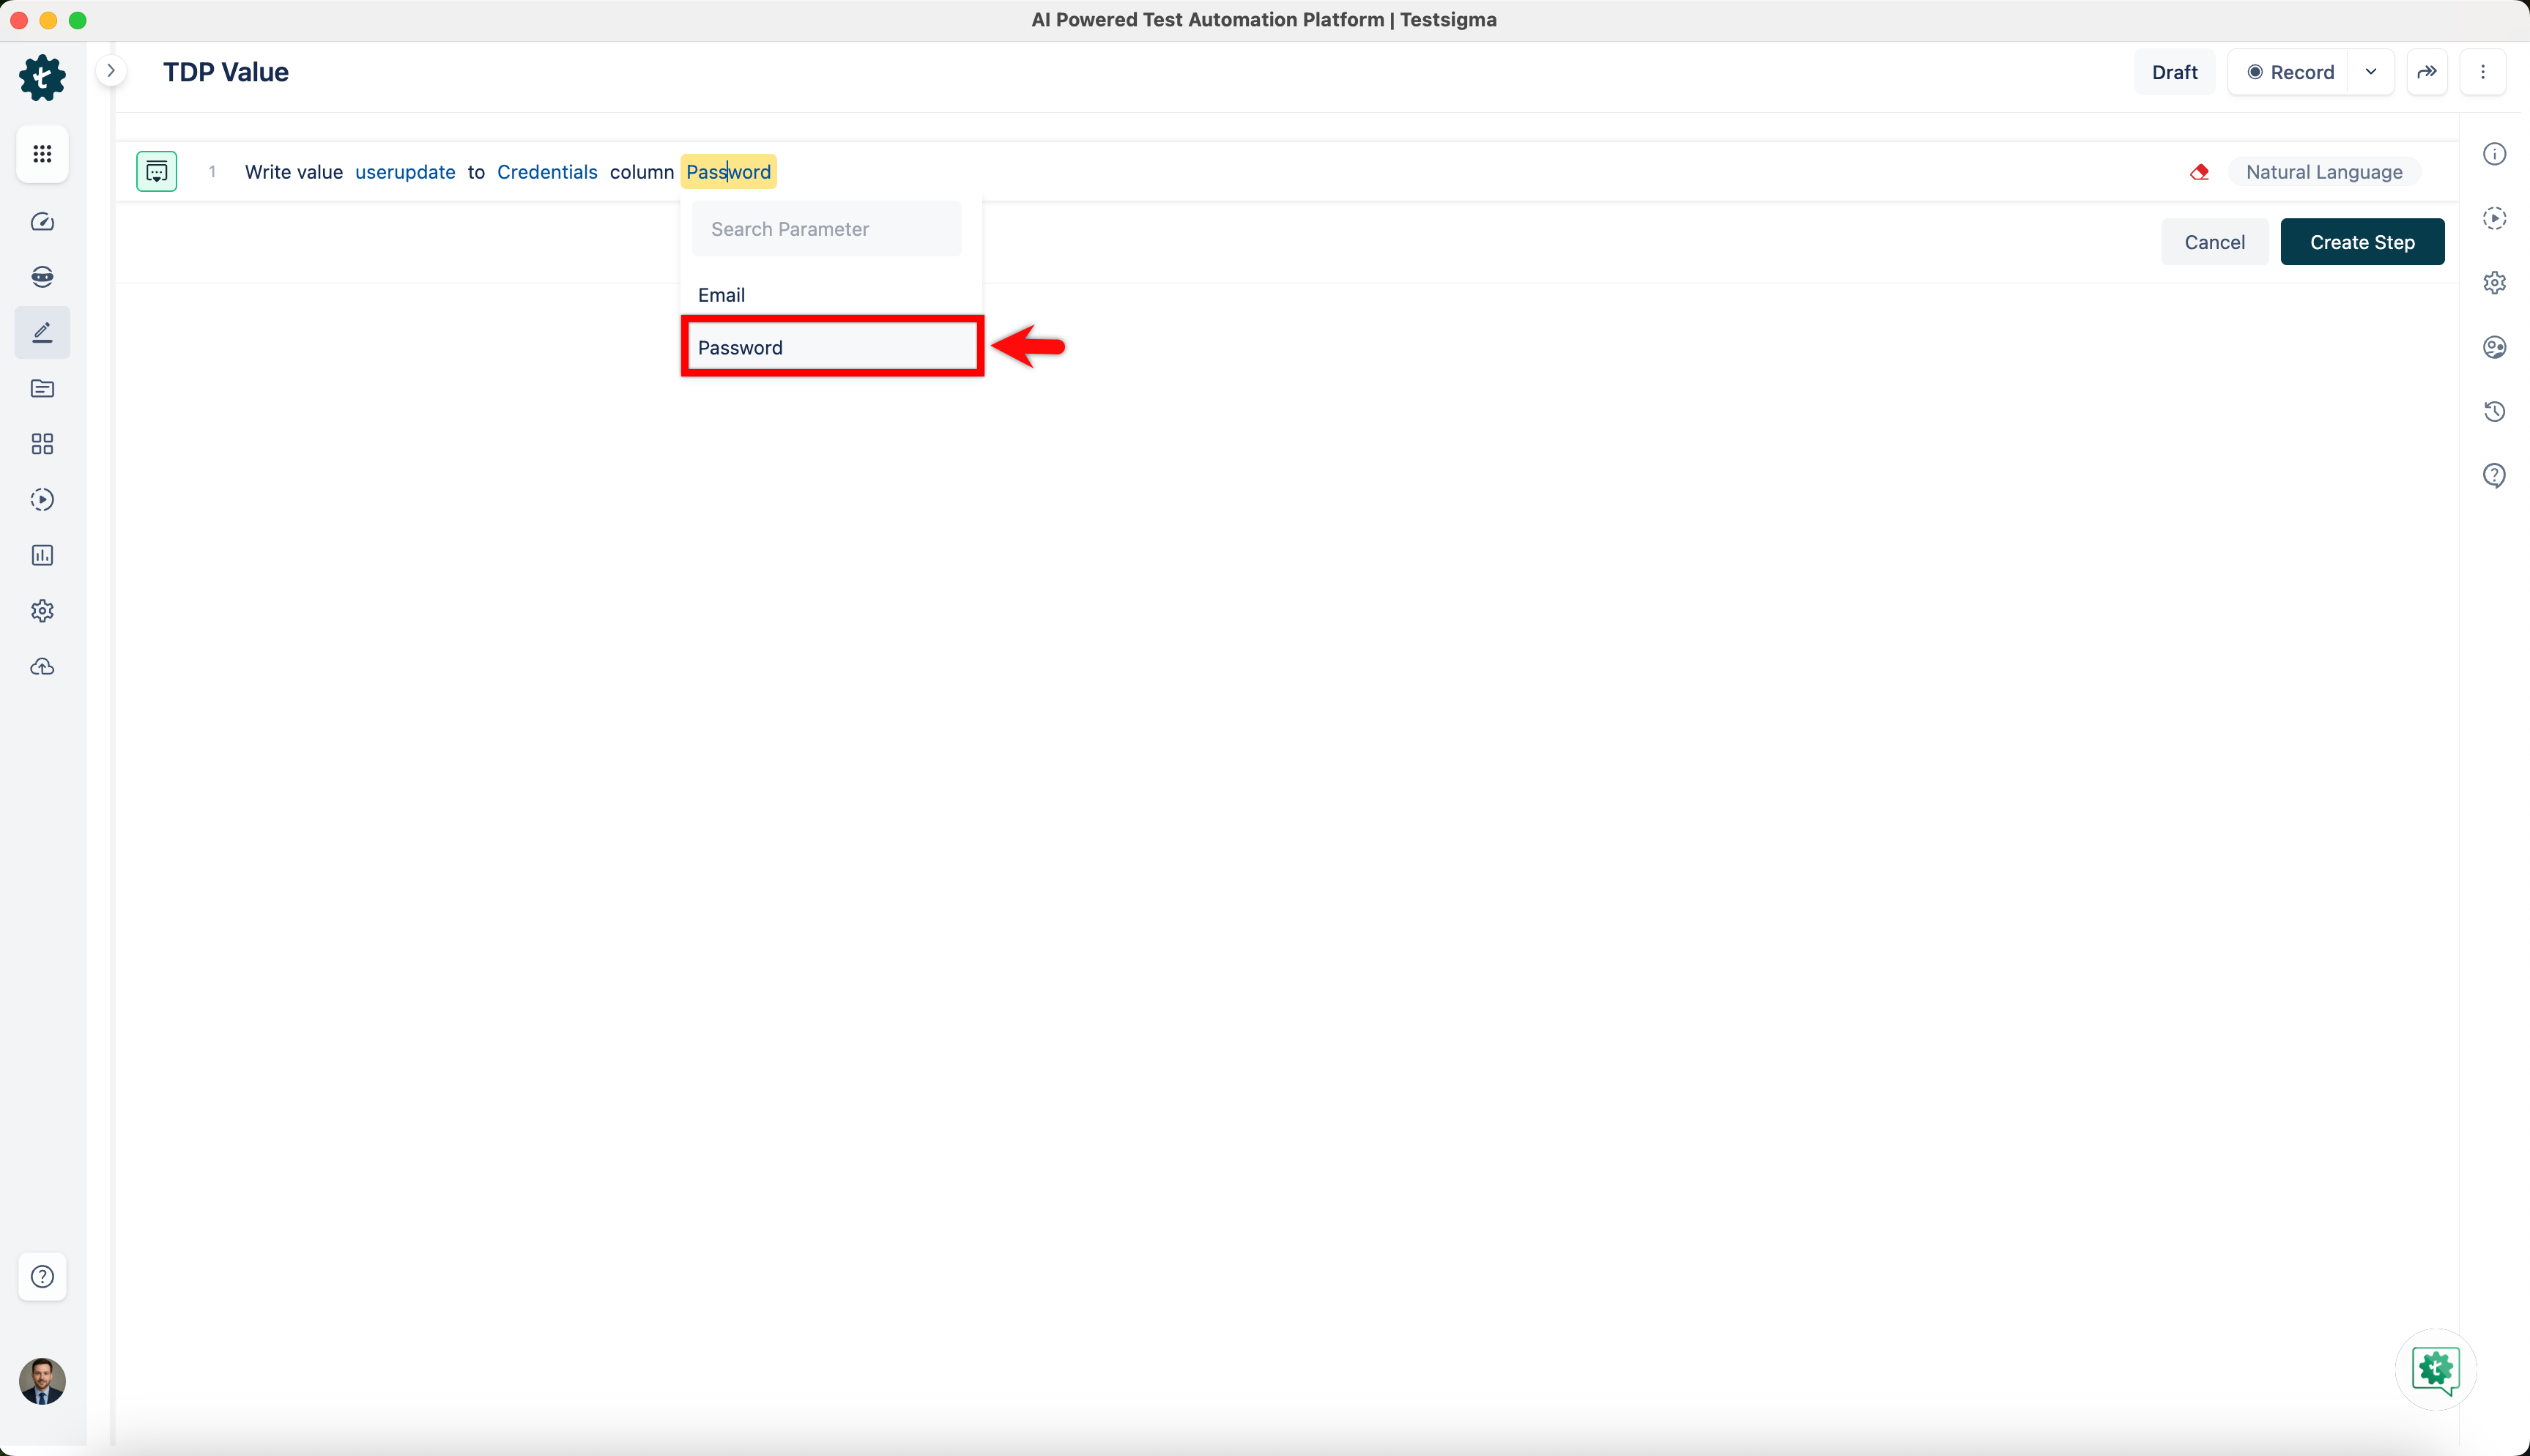Open history icon in right panel
The width and height of the screenshot is (2530, 1456).
pos(2494,411)
